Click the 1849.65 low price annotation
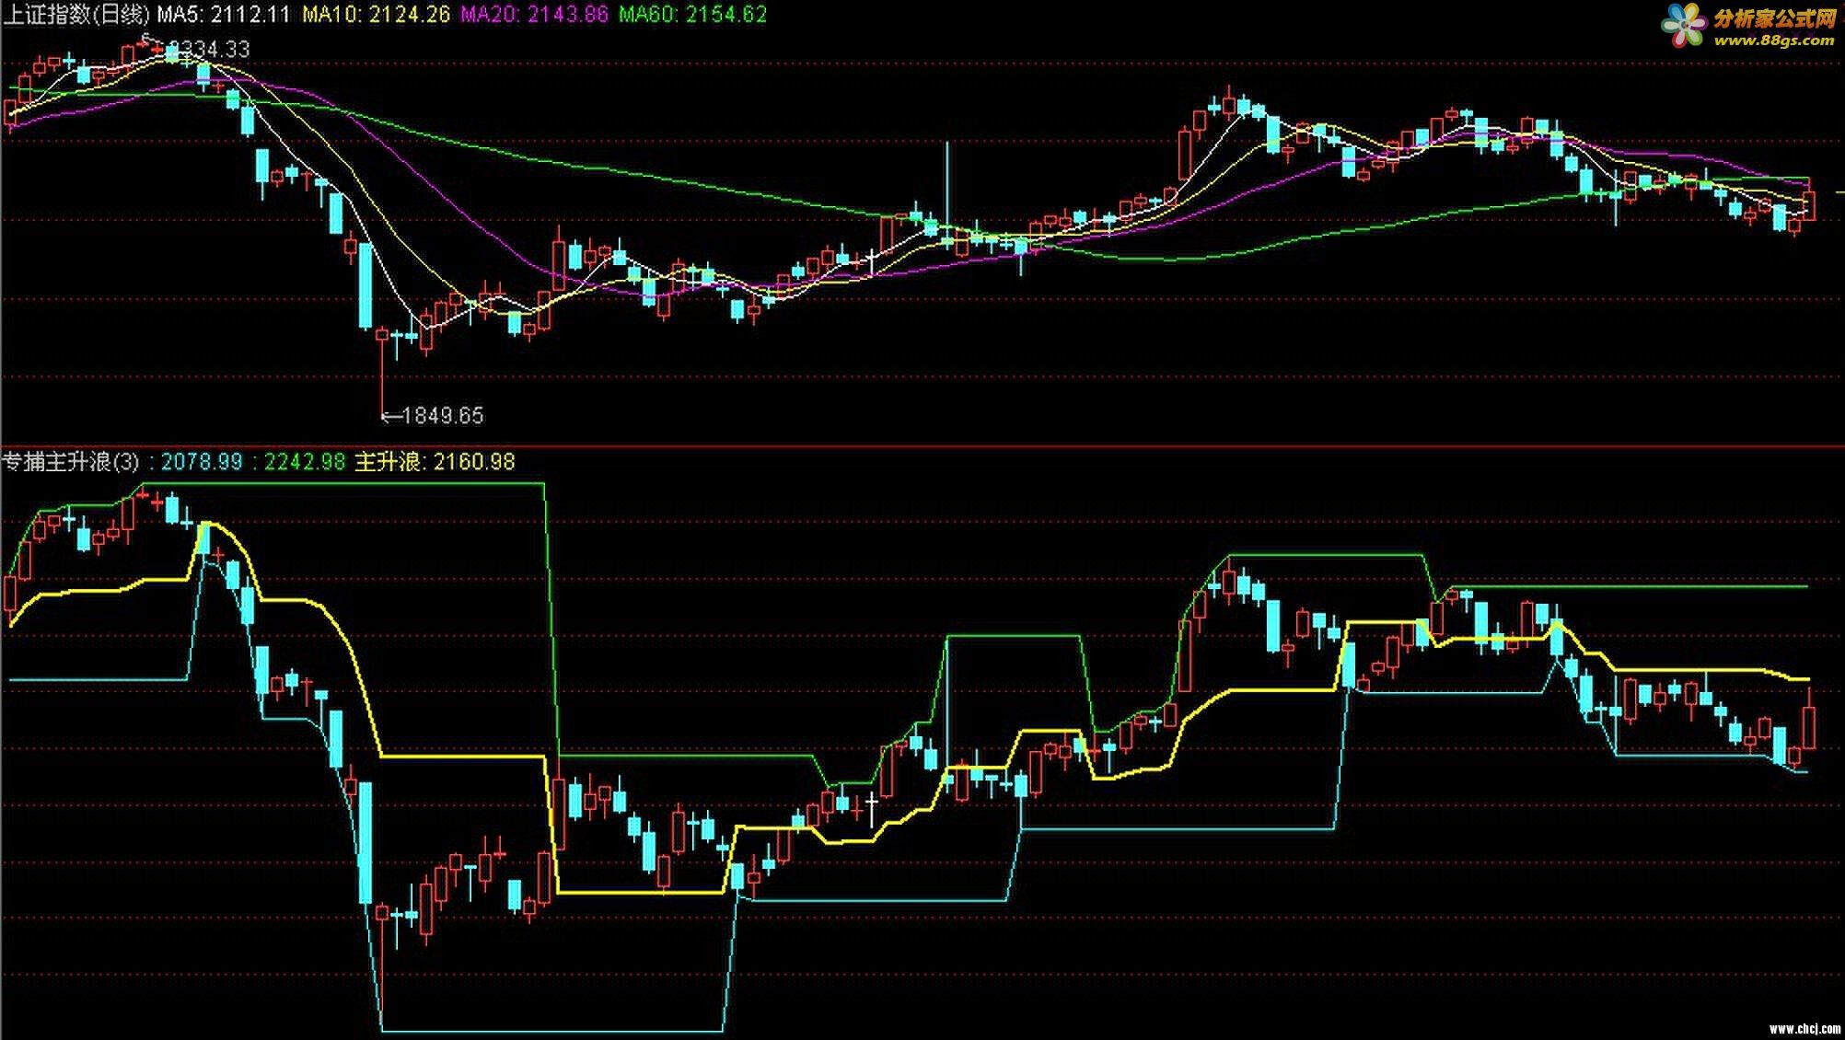The image size is (1845, 1040). tap(433, 416)
